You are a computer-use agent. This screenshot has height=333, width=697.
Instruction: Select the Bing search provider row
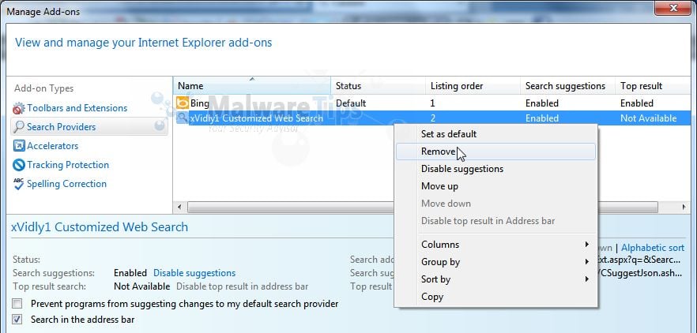click(x=432, y=103)
